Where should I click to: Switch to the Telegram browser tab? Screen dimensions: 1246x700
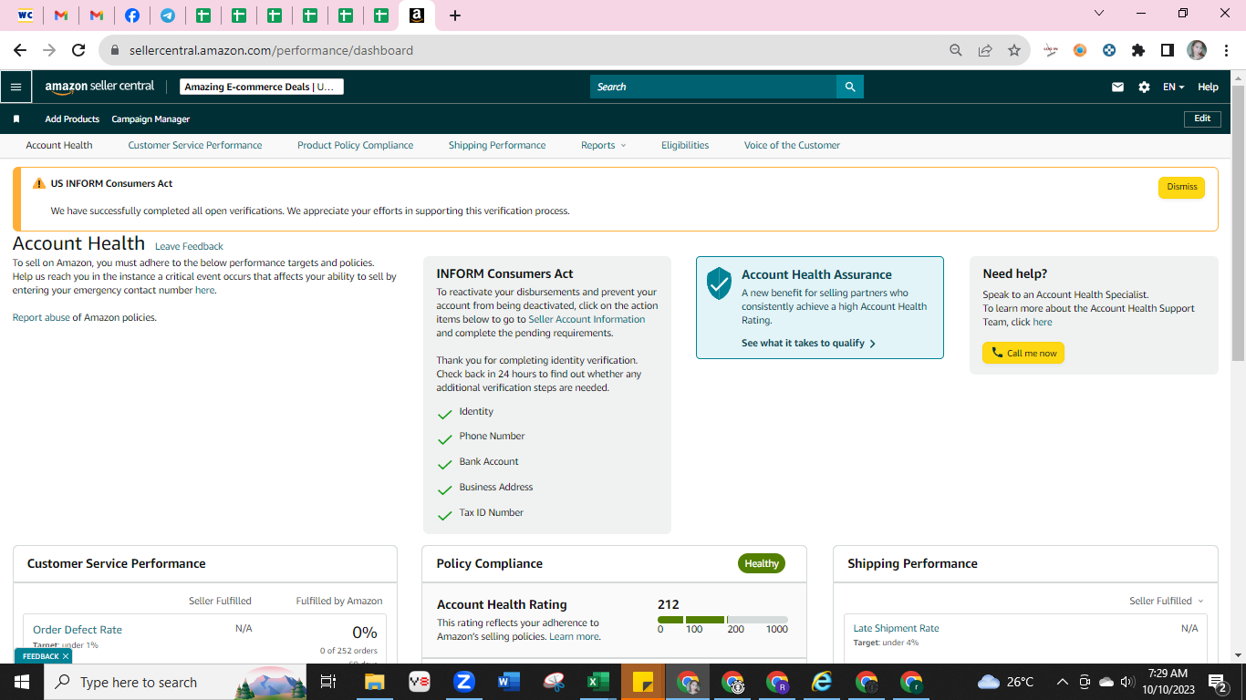pos(168,15)
